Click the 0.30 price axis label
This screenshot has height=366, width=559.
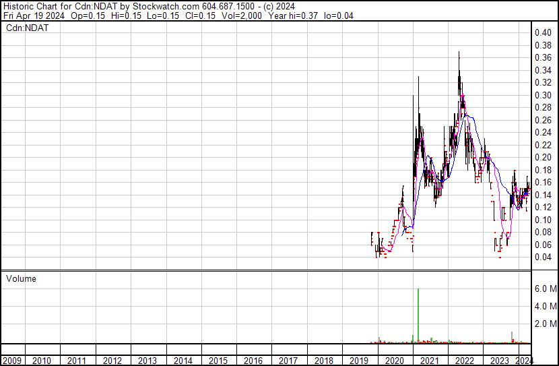(x=543, y=95)
